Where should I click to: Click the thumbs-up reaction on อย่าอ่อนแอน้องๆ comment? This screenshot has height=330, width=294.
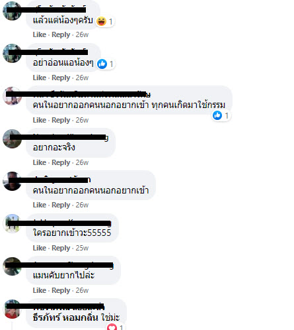(102, 64)
